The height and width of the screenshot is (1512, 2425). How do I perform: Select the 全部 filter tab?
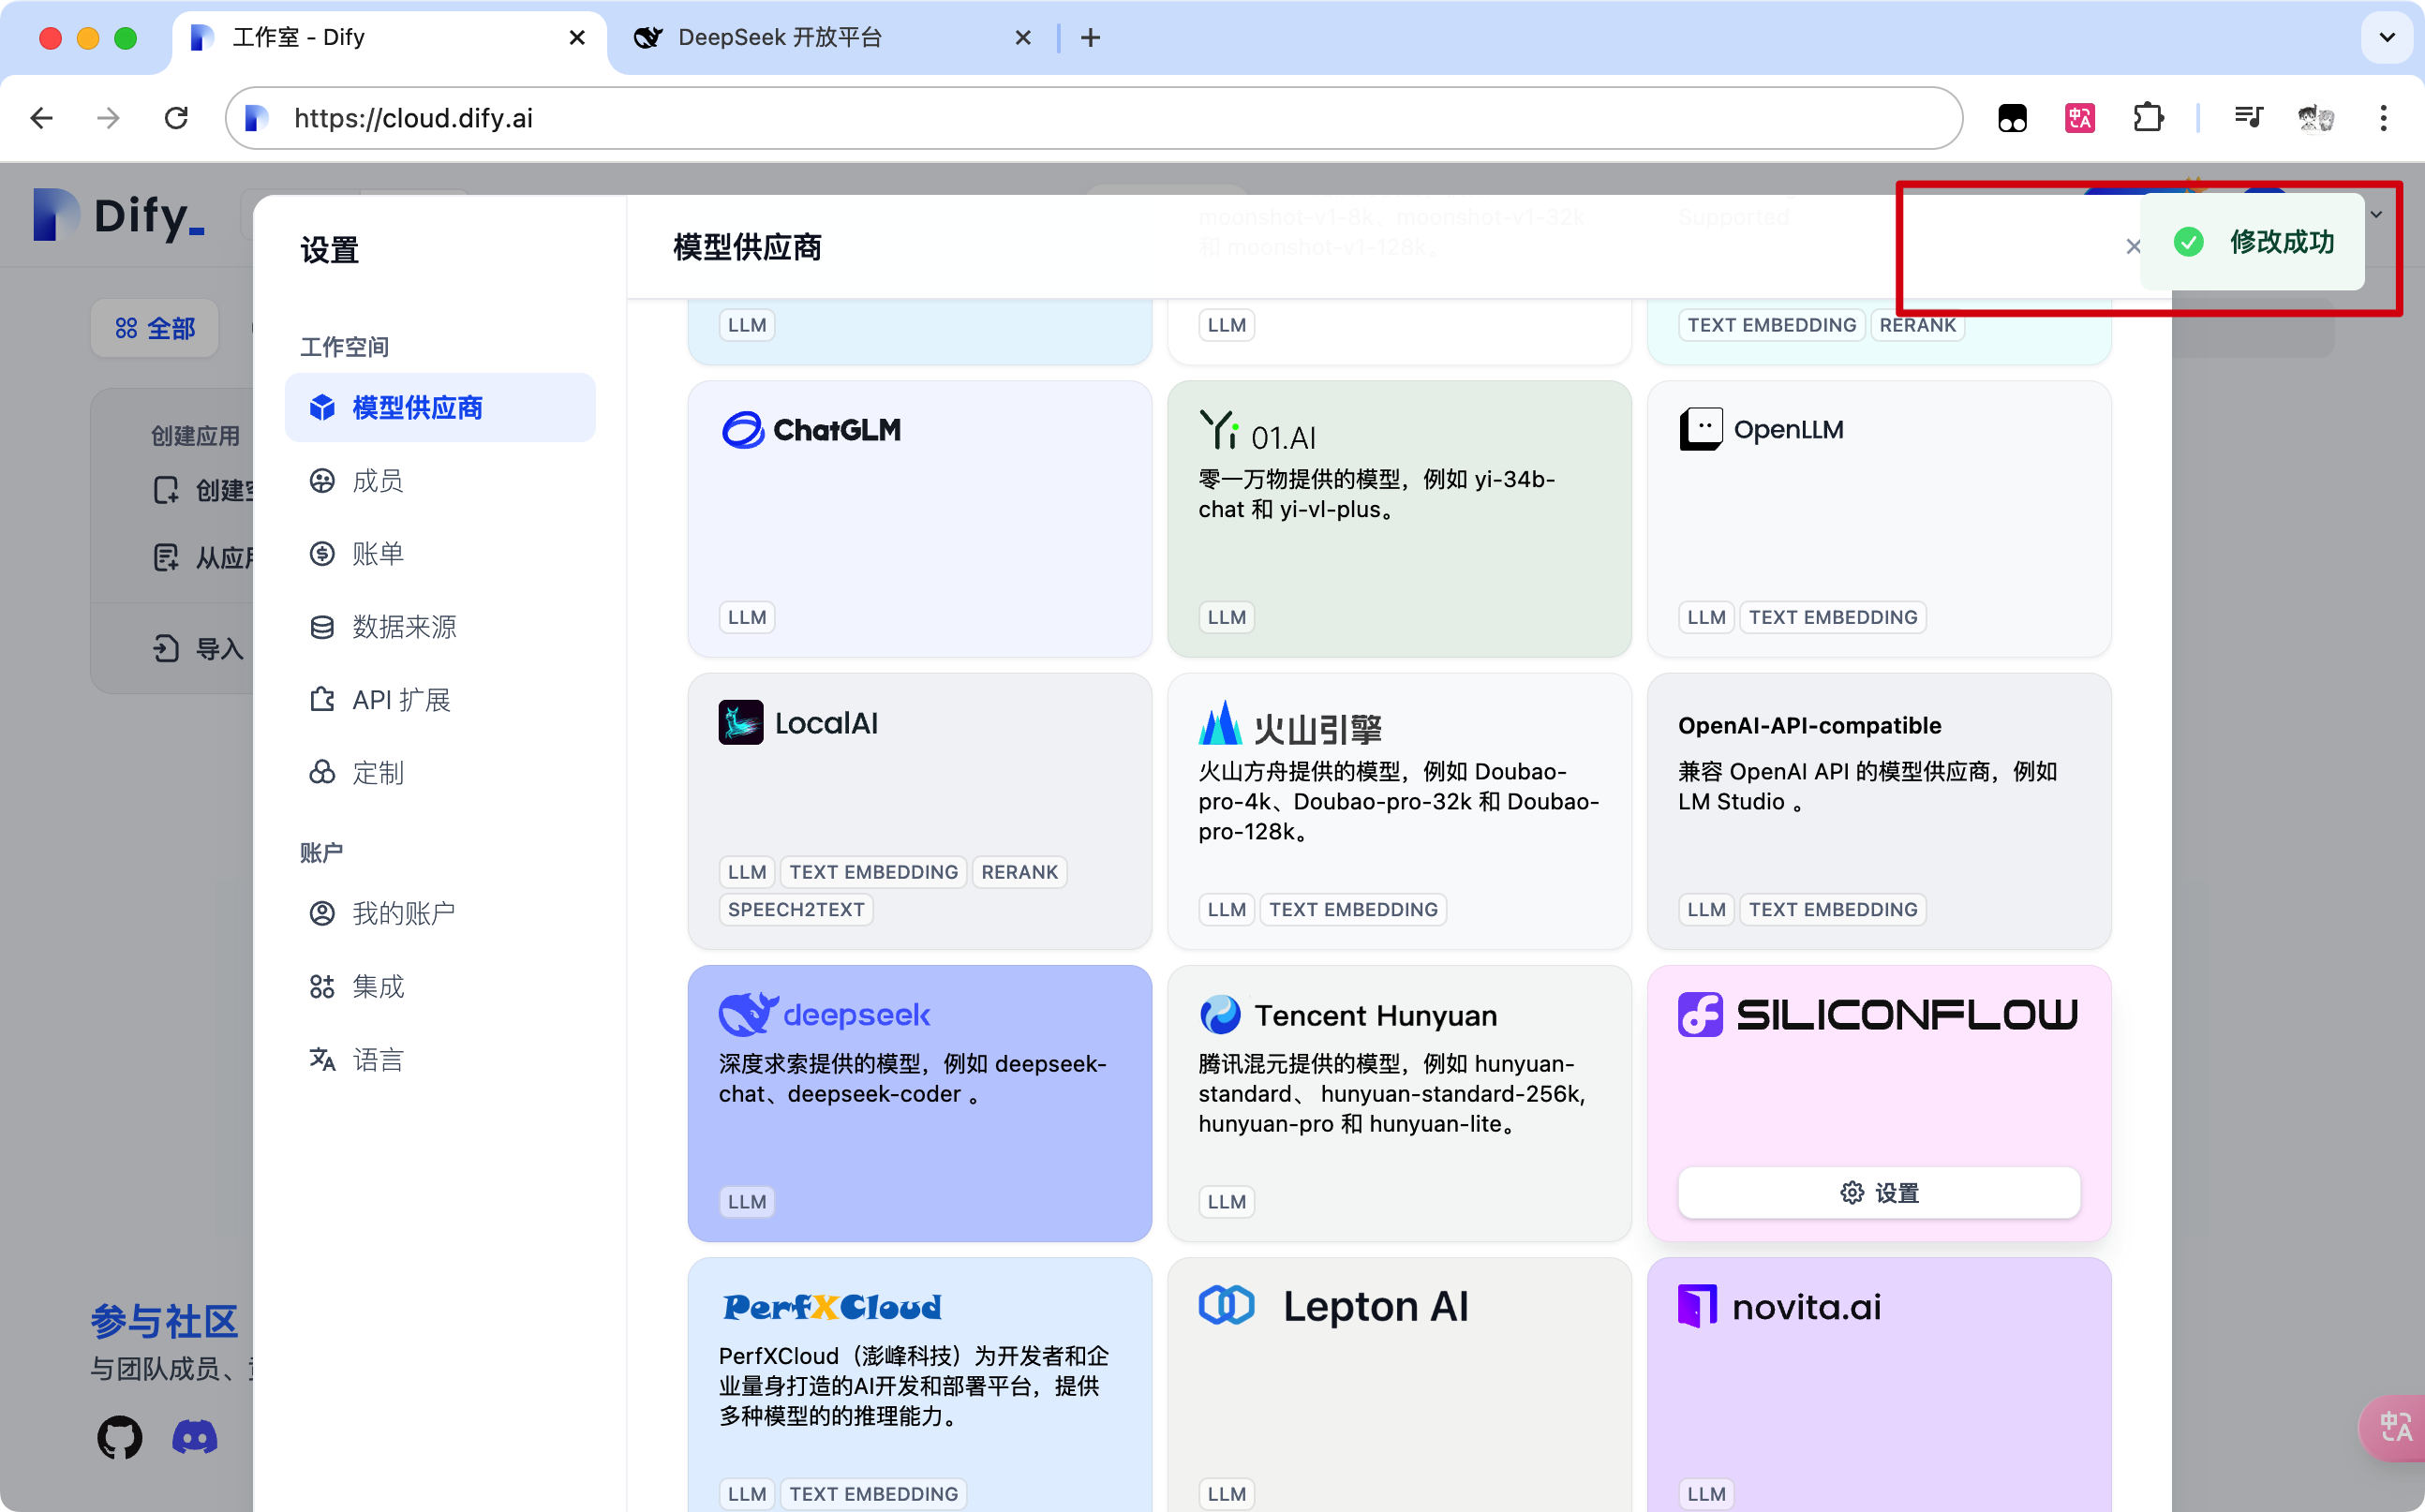tap(155, 328)
